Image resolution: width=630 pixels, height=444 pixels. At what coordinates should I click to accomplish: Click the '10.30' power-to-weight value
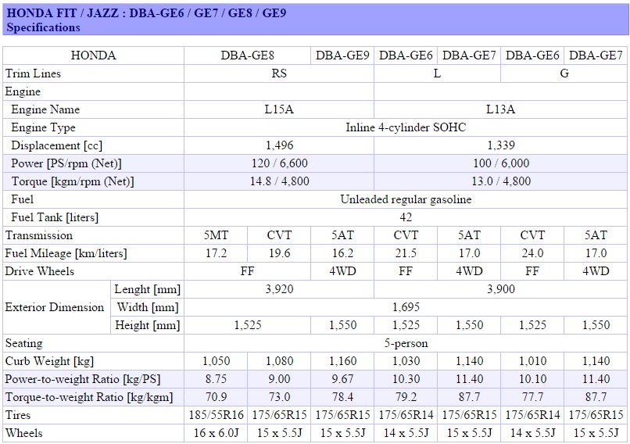[406, 379]
